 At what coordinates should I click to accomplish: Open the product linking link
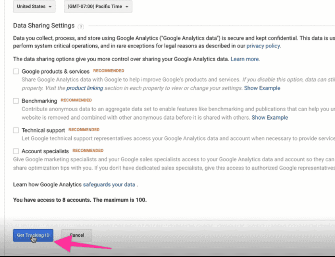point(85,88)
